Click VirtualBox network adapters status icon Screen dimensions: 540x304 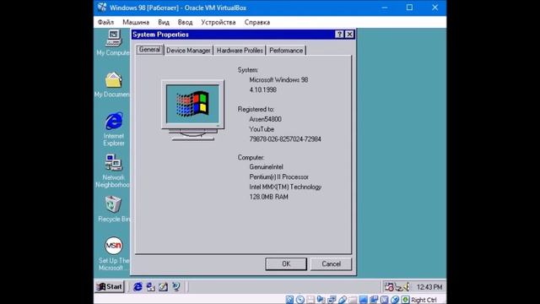point(332,300)
